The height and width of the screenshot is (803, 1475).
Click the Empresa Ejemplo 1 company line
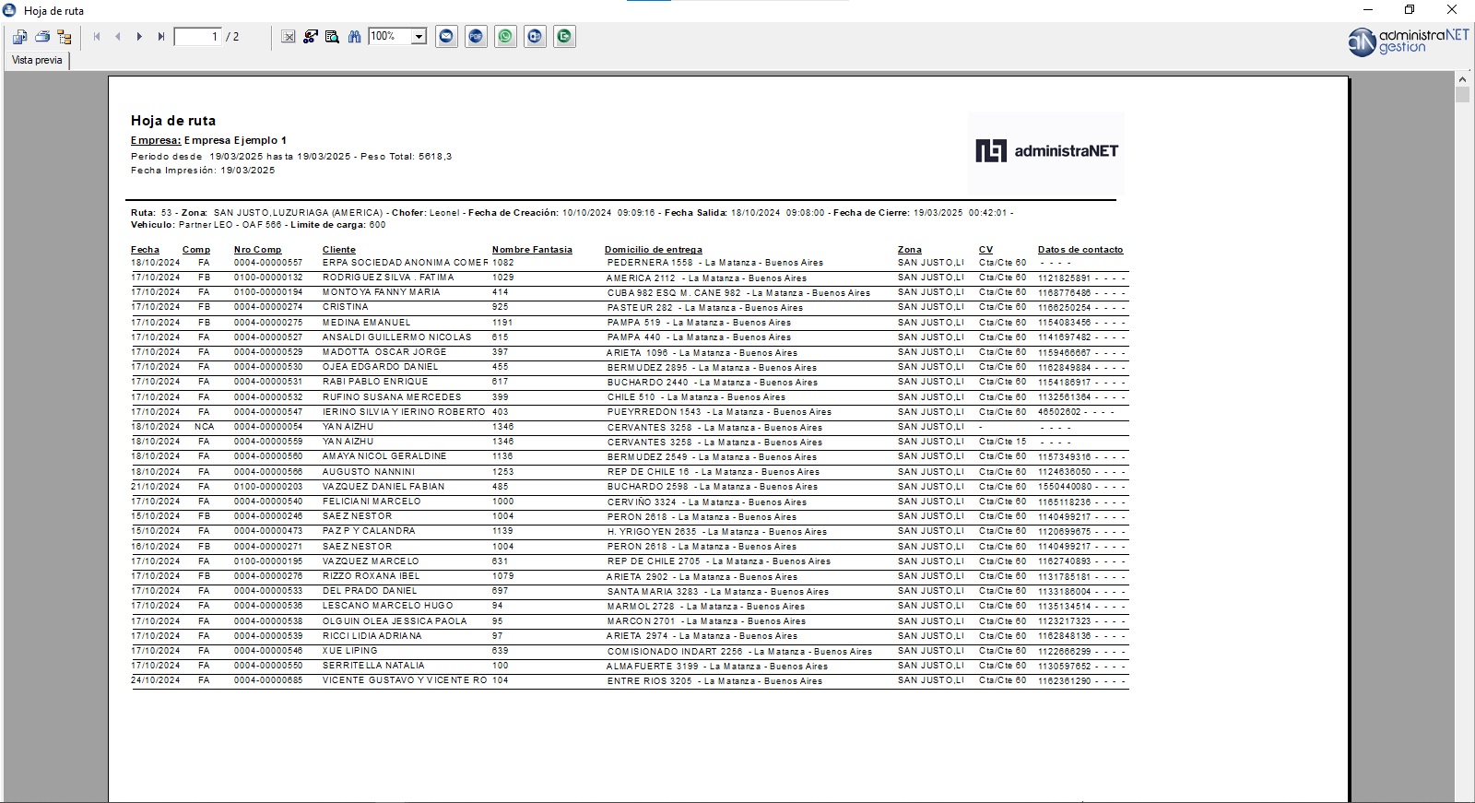click(208, 141)
